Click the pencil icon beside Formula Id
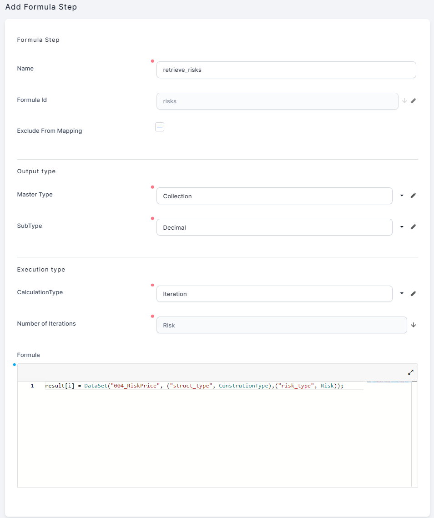This screenshot has height=518, width=434. coord(413,101)
